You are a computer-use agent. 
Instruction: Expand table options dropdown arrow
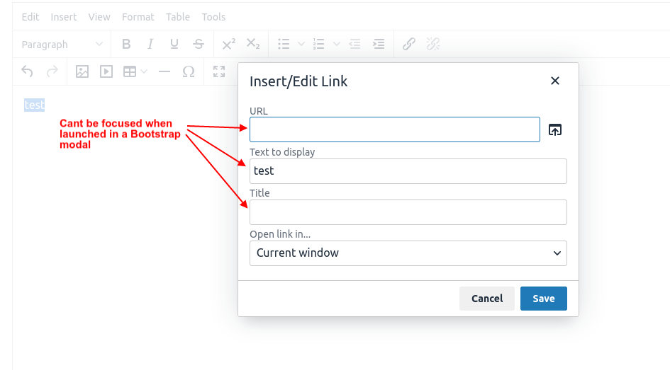point(144,71)
